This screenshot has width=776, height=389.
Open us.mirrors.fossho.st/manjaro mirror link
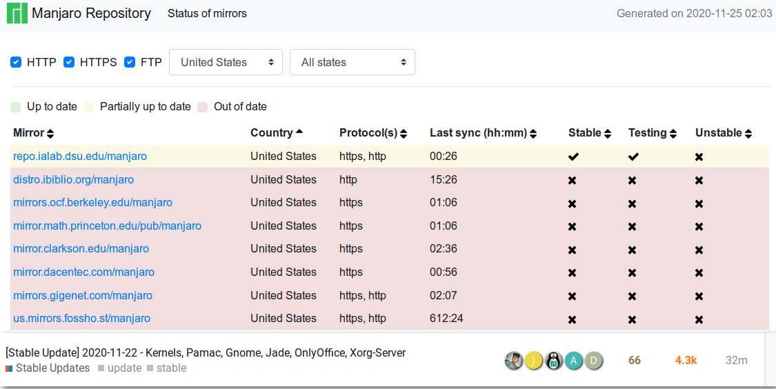click(81, 318)
